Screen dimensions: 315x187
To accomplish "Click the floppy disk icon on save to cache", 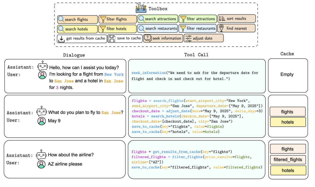I will [112, 39].
